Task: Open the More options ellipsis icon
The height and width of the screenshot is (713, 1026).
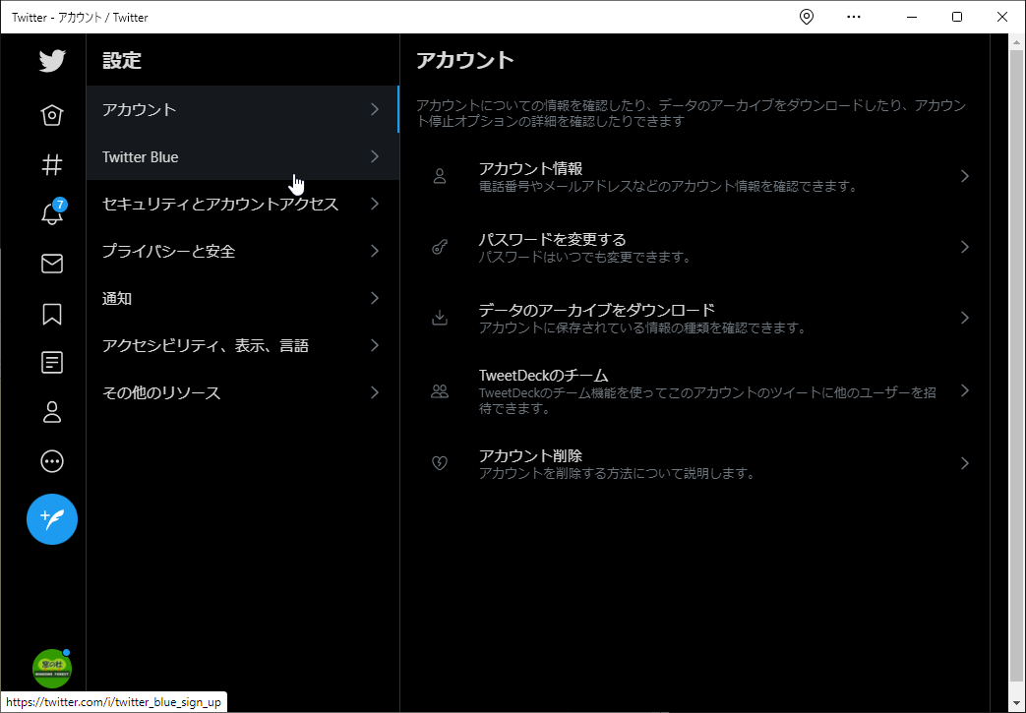Action: 51,460
